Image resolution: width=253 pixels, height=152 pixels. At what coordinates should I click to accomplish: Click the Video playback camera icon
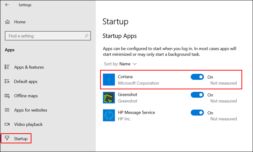click(x=7, y=124)
